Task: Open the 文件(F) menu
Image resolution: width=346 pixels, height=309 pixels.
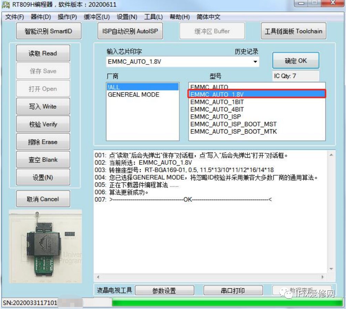Action: (x=14, y=17)
